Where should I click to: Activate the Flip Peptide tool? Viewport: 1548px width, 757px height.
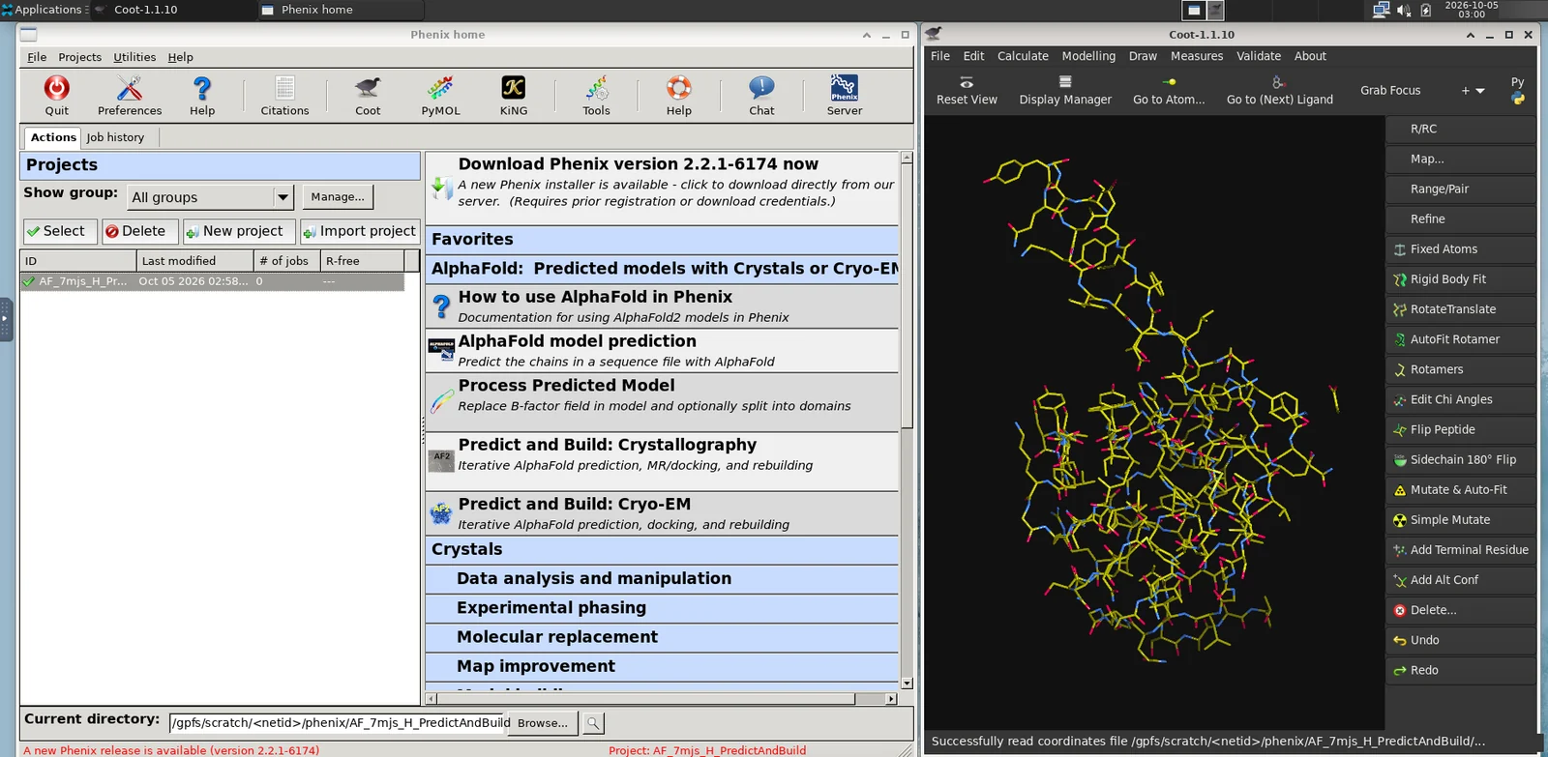[x=1461, y=429]
